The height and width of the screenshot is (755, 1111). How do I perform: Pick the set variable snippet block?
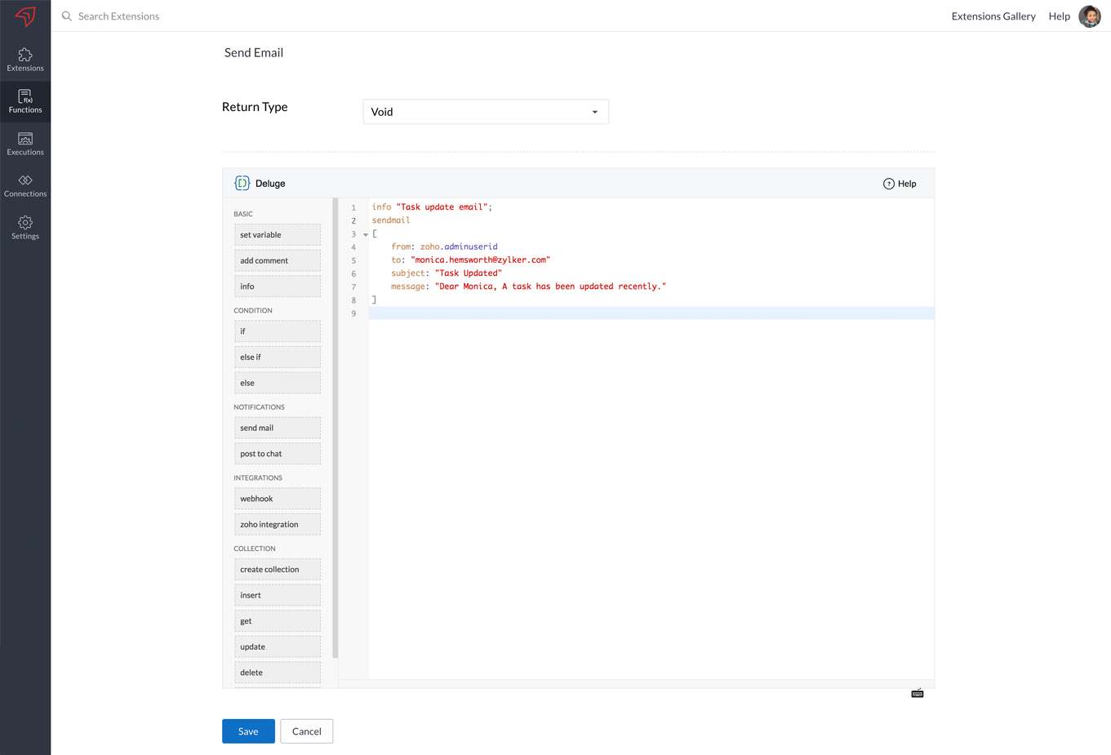coord(277,235)
